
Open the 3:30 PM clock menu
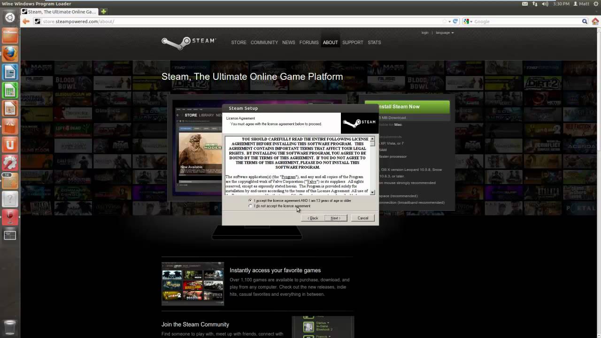[x=561, y=4]
